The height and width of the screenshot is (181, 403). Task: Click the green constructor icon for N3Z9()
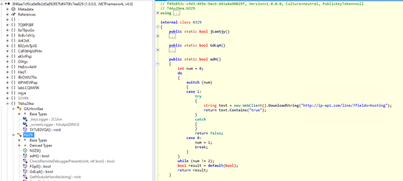click(x=25, y=151)
